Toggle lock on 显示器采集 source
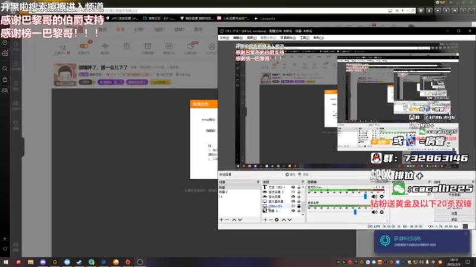This screenshot has width=476, height=267. click(299, 201)
